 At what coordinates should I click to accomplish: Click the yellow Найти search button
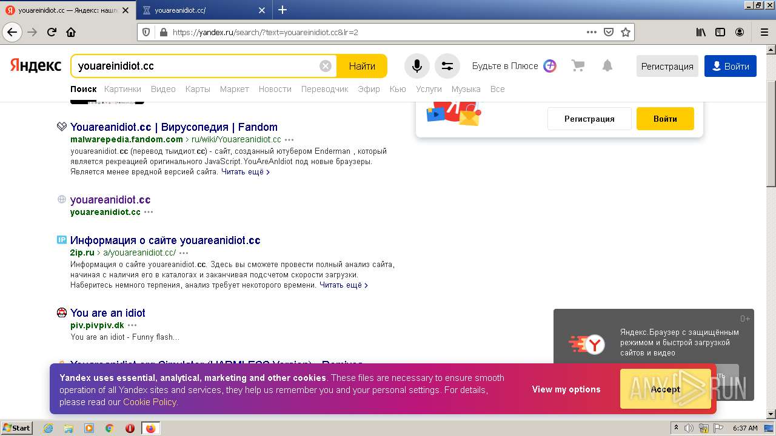point(362,66)
